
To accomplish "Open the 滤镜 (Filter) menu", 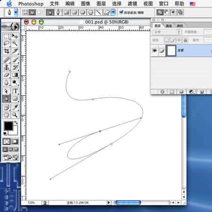I will [x=132, y=4].
